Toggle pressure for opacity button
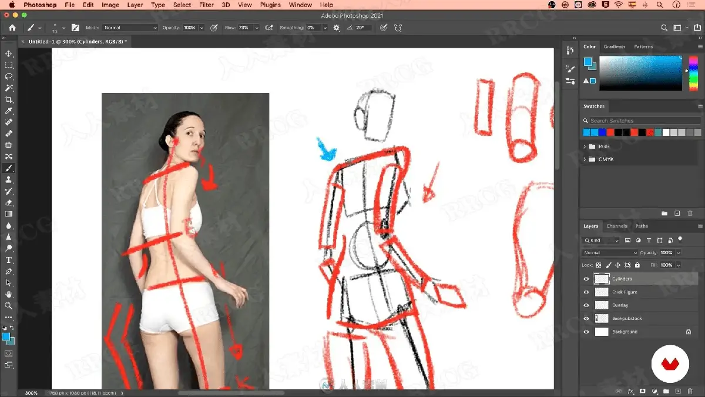This screenshot has width=705, height=397. pyautogui.click(x=214, y=28)
